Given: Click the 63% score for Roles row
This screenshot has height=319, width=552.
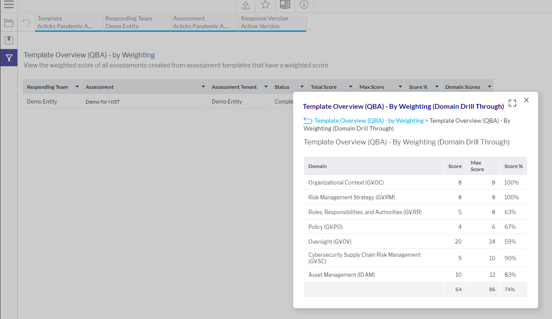Looking at the screenshot, I should point(510,212).
